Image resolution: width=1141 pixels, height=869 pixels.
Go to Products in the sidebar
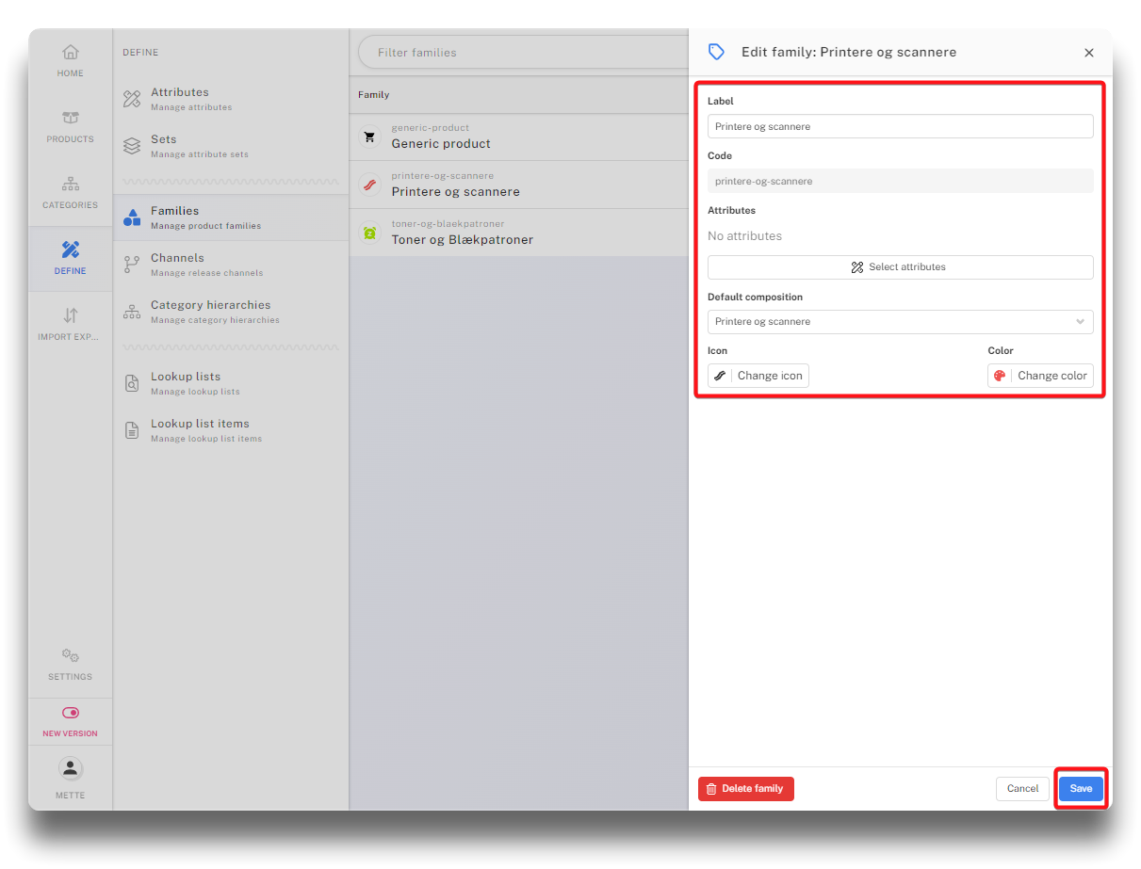[71, 120]
